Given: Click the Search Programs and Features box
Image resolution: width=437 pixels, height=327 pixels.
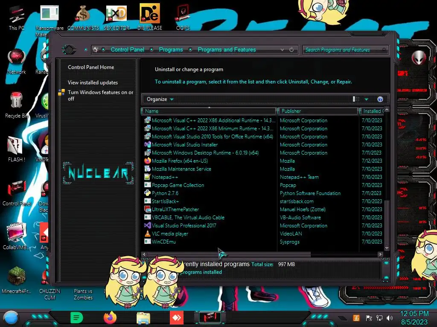Looking at the screenshot, I should pos(345,50).
